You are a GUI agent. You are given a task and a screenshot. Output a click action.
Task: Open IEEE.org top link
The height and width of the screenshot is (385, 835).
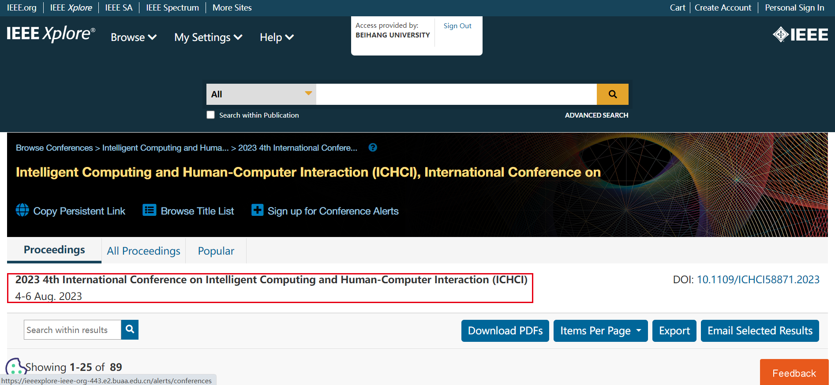pyautogui.click(x=22, y=7)
